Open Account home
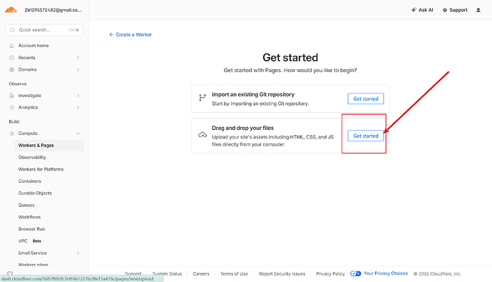 click(x=34, y=46)
